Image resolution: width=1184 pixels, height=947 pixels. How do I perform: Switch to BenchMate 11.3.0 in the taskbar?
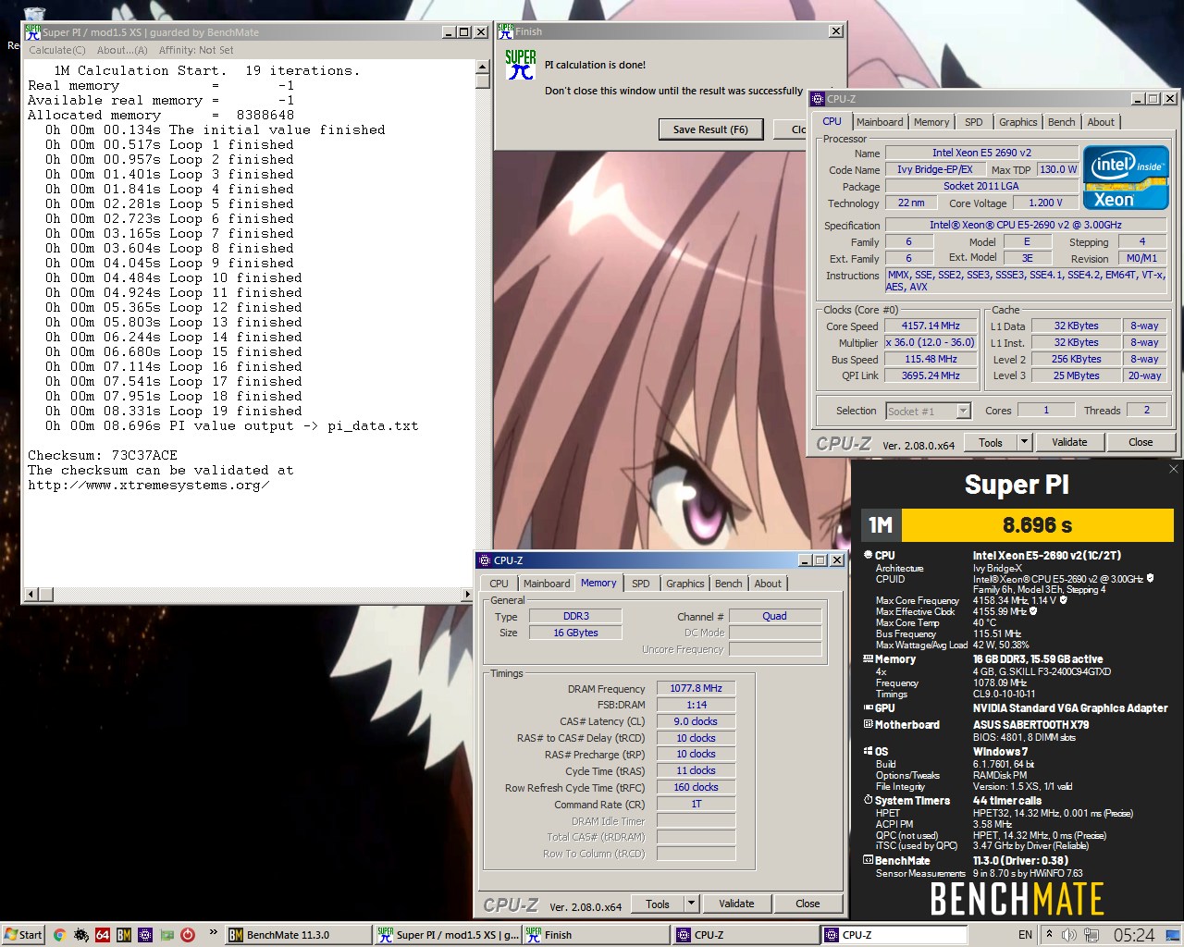[x=298, y=935]
